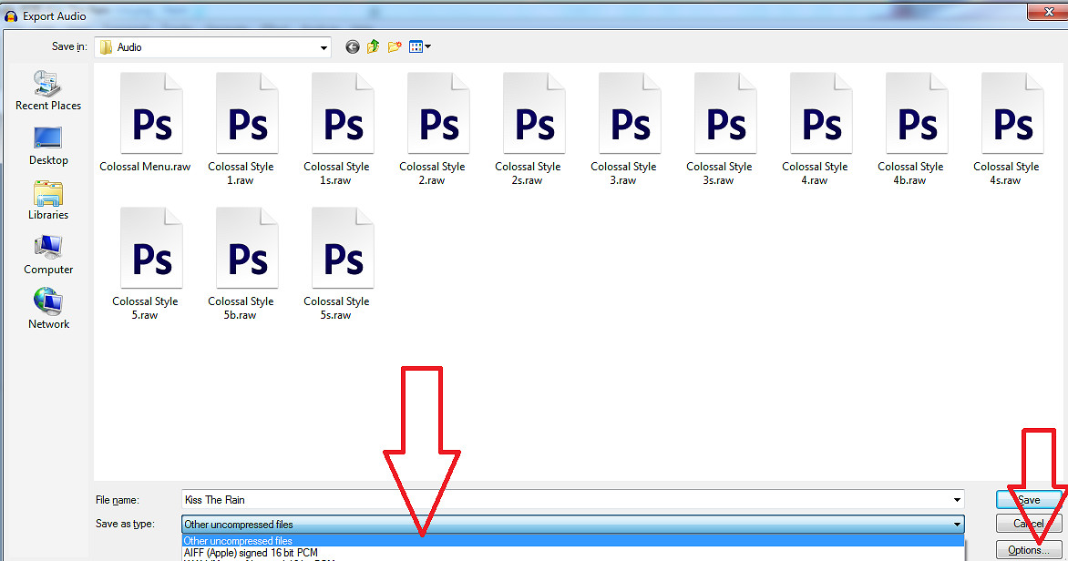This screenshot has width=1068, height=561.
Task: Open Libraries in places sidebar
Action: click(x=48, y=200)
